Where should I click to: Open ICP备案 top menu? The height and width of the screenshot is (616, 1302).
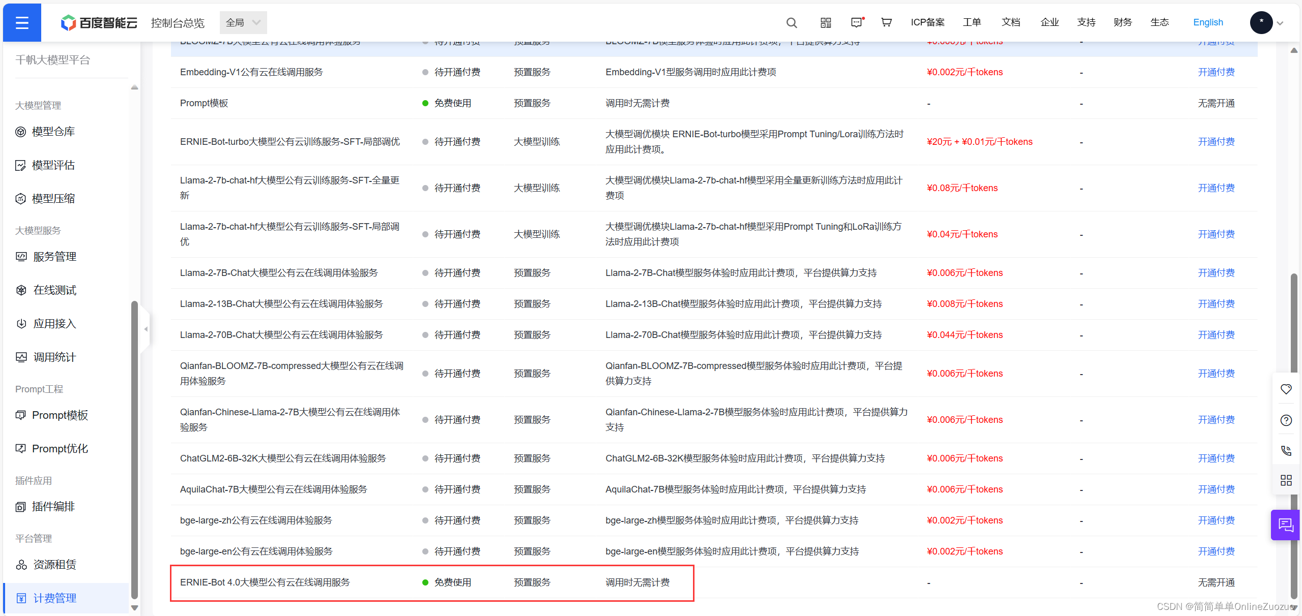click(928, 22)
